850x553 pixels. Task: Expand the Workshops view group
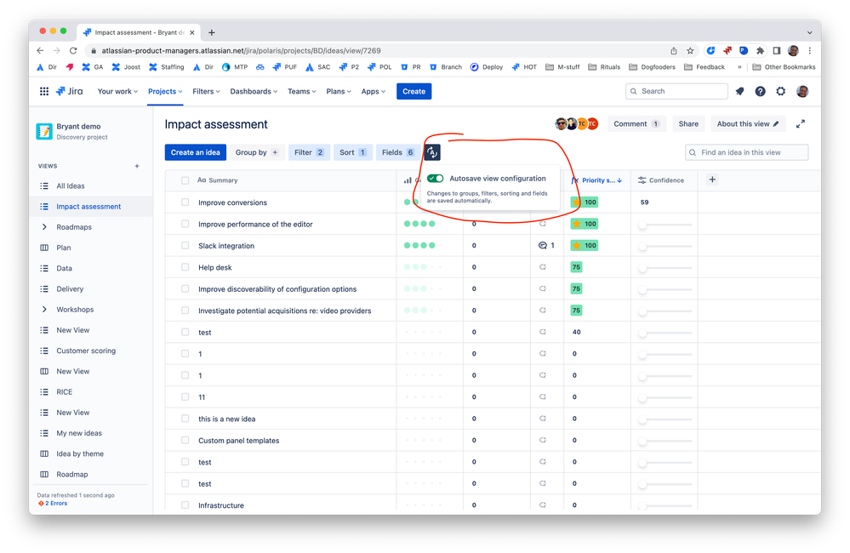(x=44, y=310)
